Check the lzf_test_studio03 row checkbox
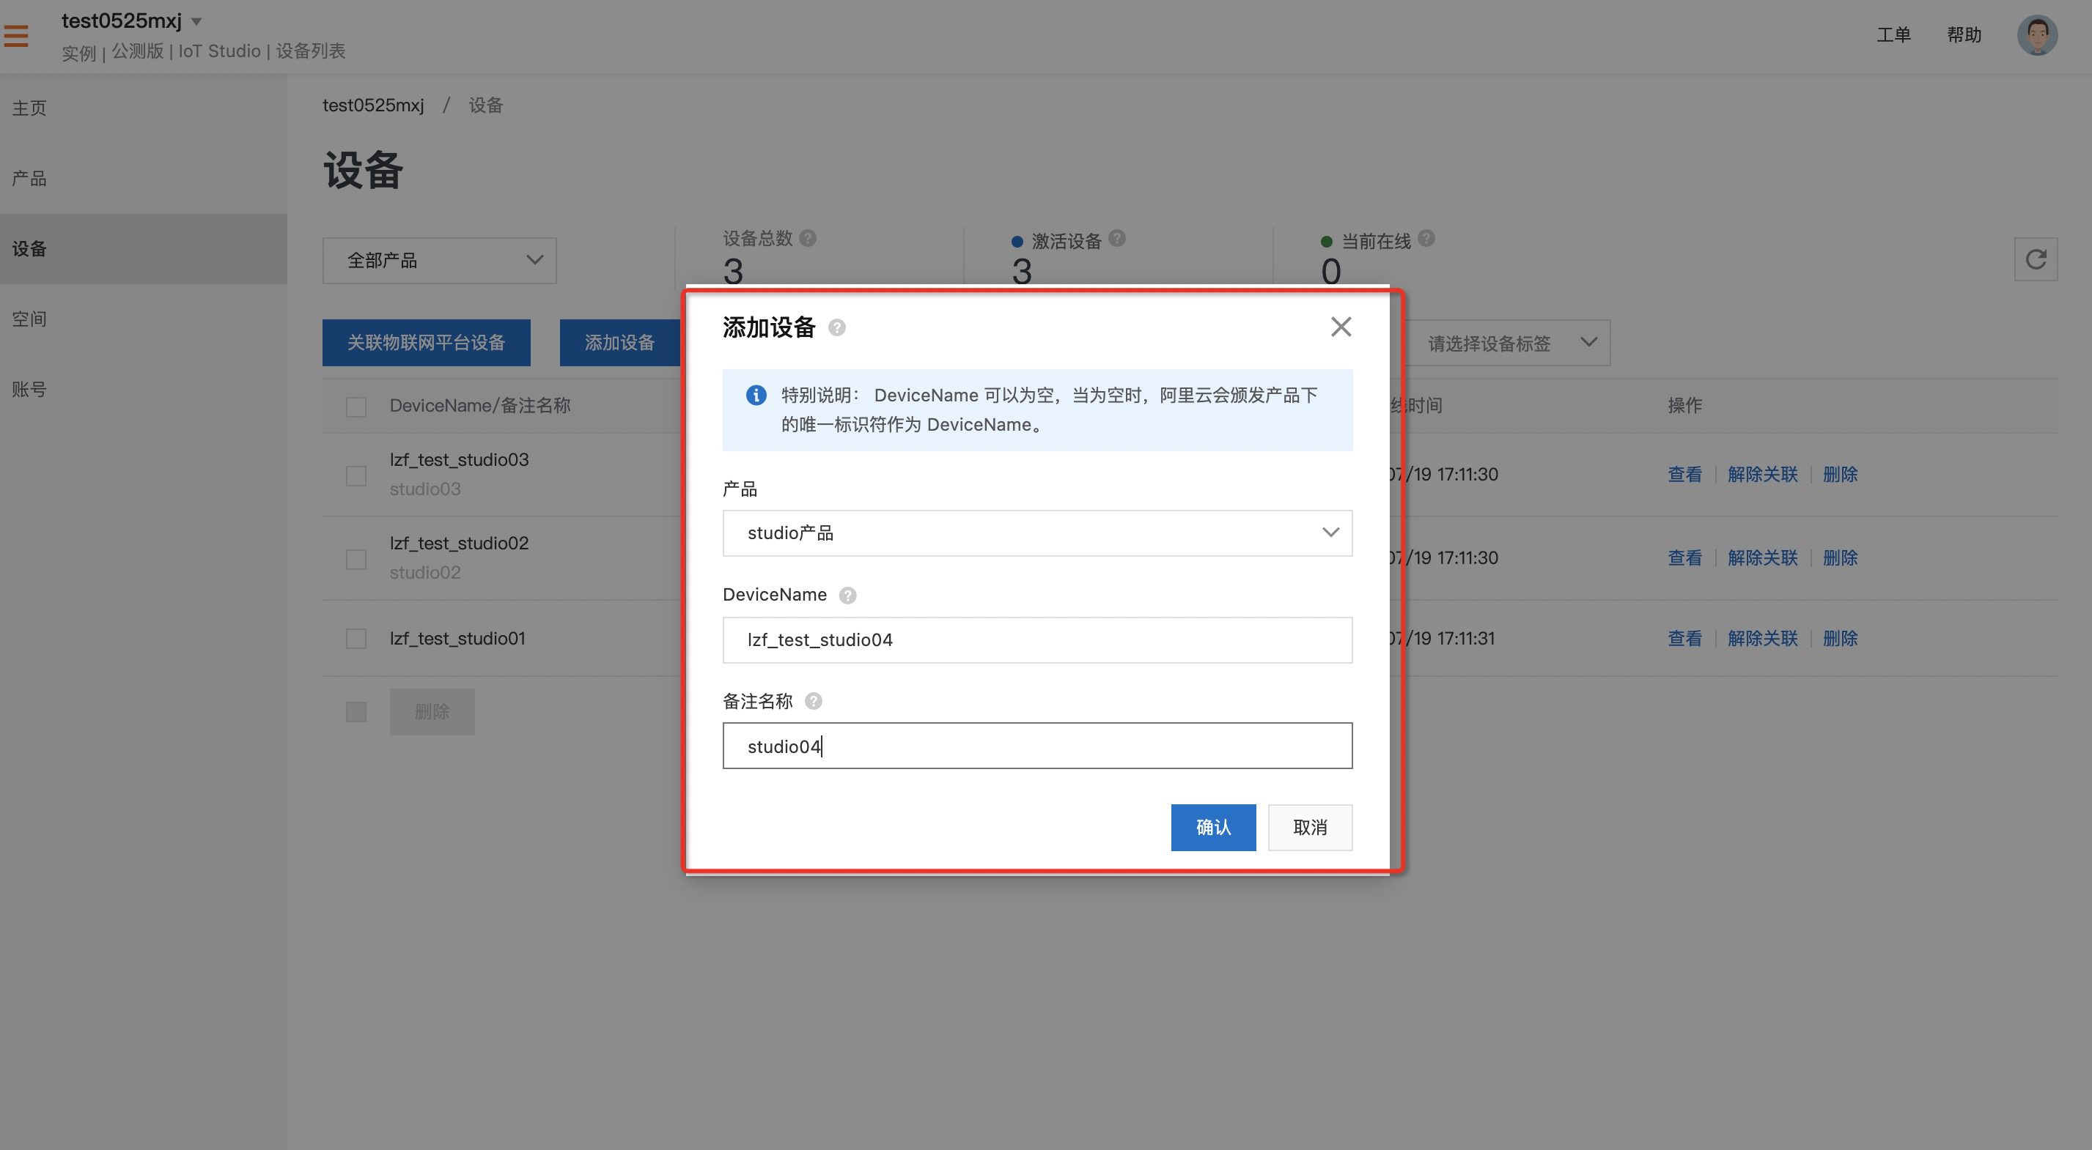 point(356,475)
